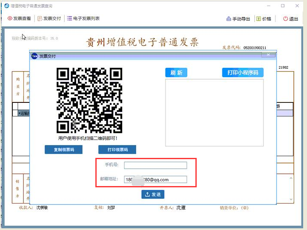The width and height of the screenshot is (307, 230).
Task: Open 手动导出 in the toolbar
Action: click(x=238, y=19)
